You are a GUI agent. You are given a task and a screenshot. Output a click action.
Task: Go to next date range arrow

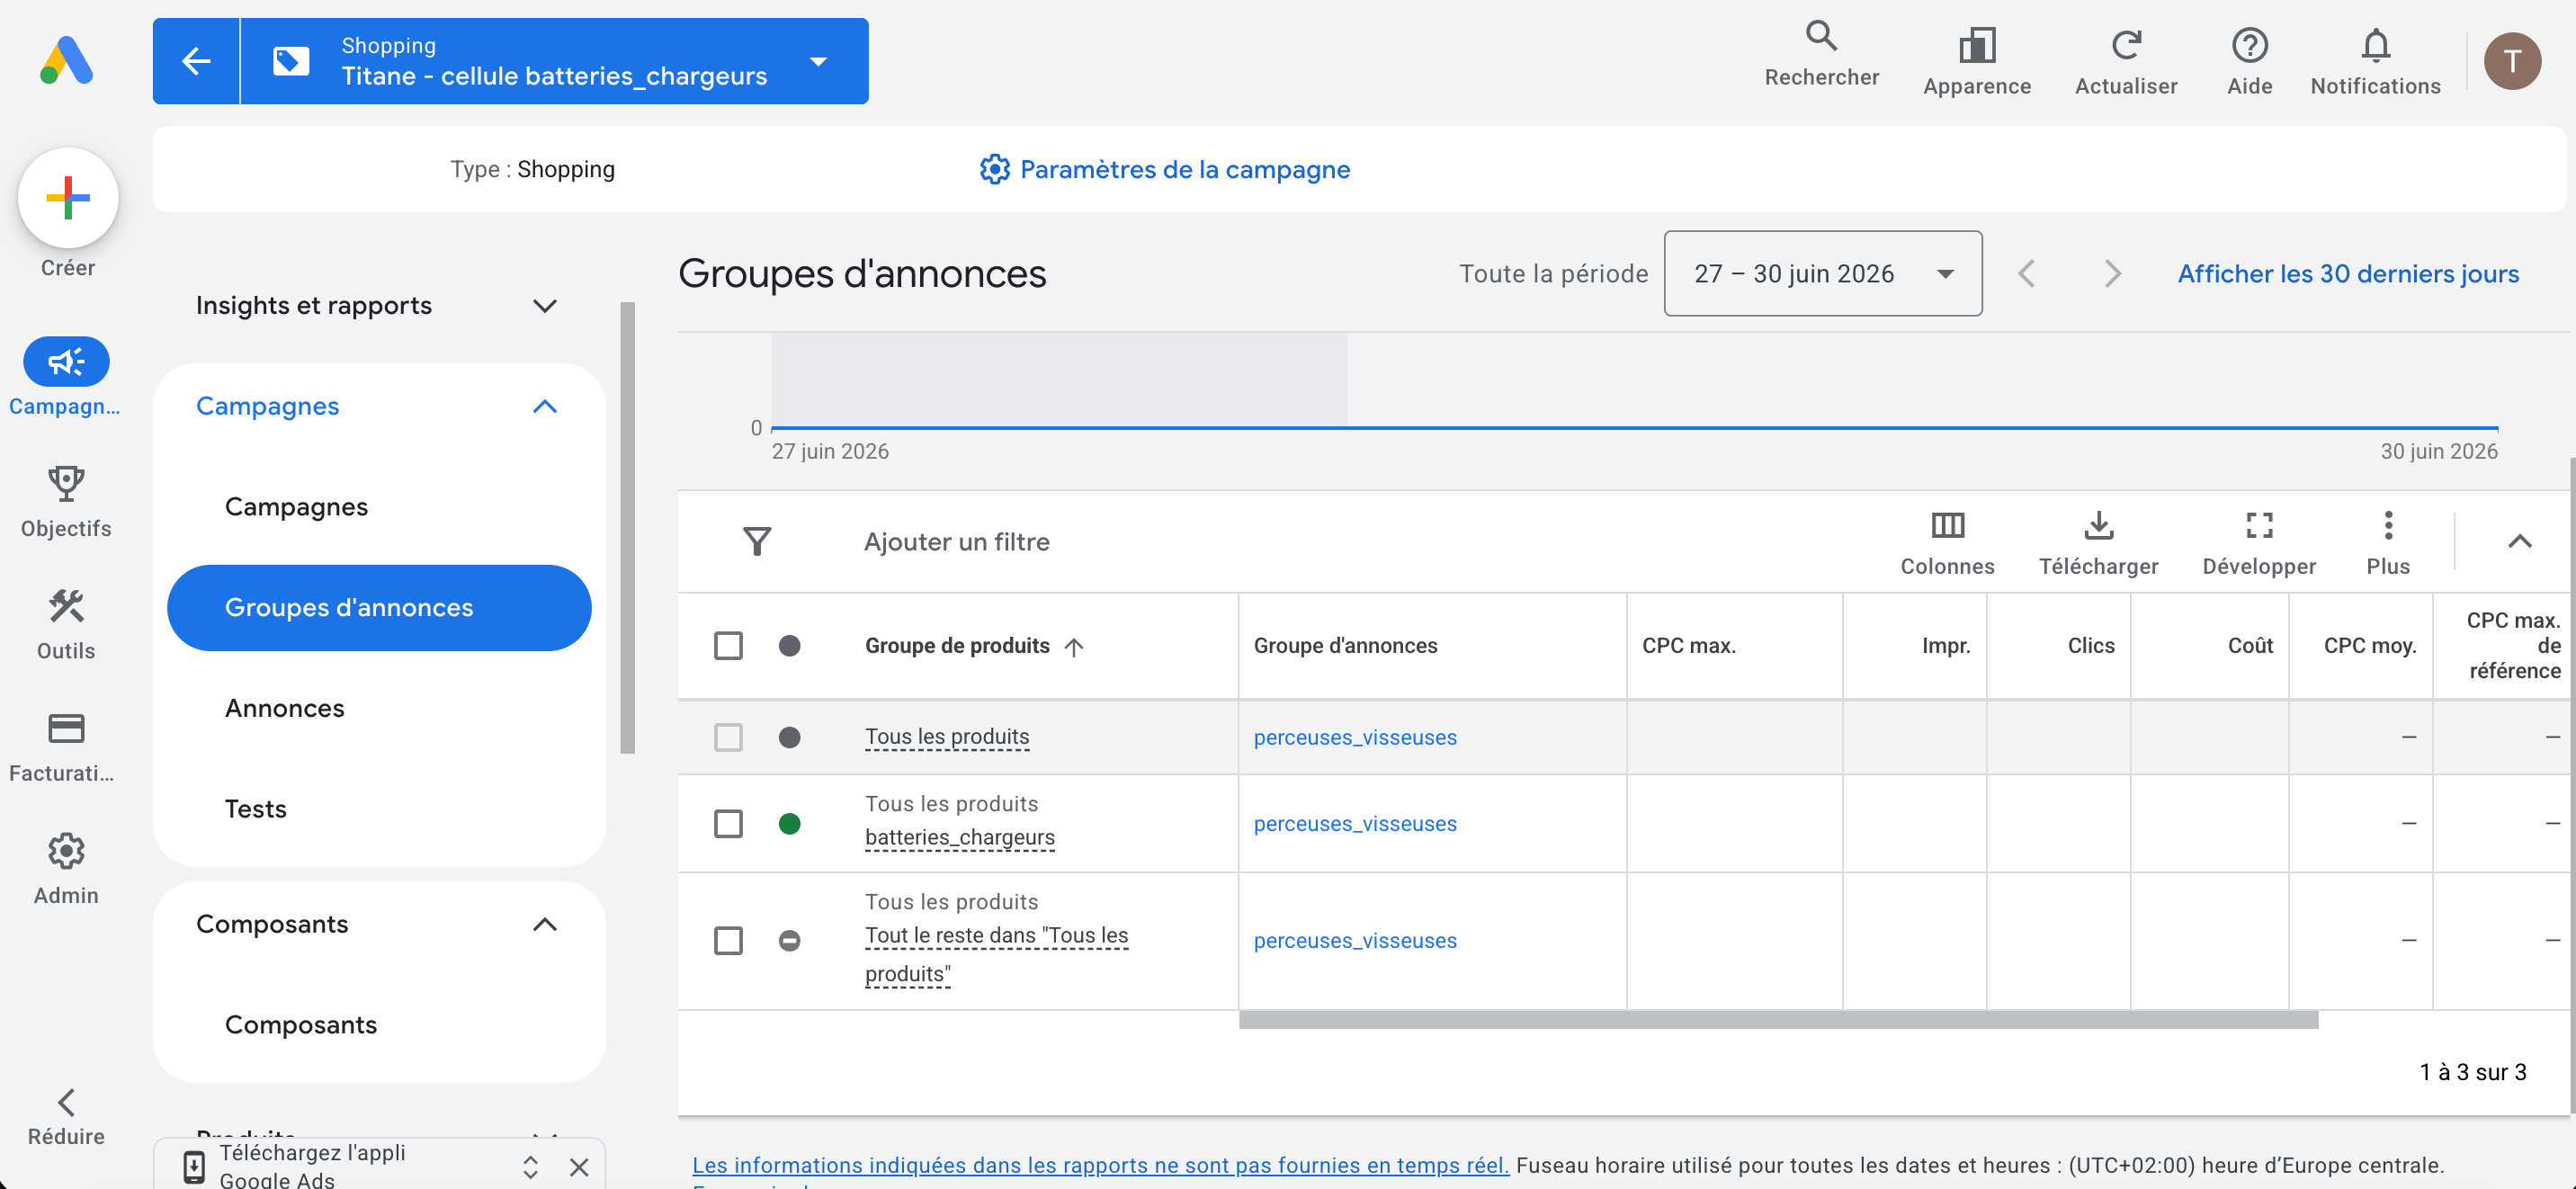point(2112,273)
